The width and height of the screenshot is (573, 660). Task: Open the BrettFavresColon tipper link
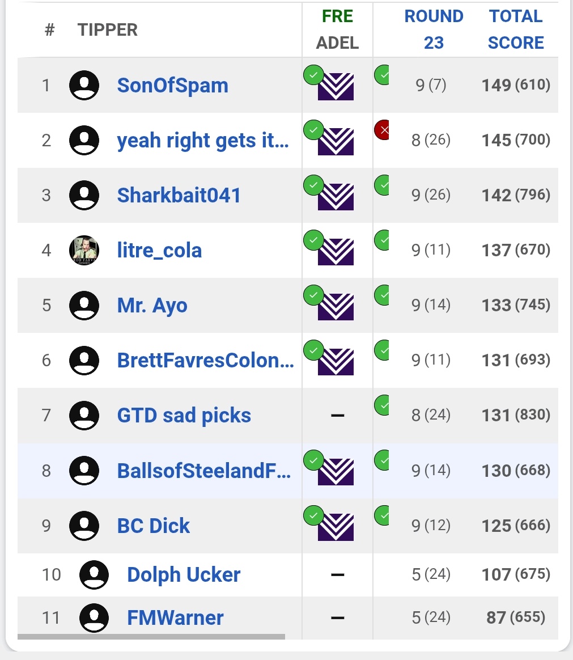pos(205,360)
